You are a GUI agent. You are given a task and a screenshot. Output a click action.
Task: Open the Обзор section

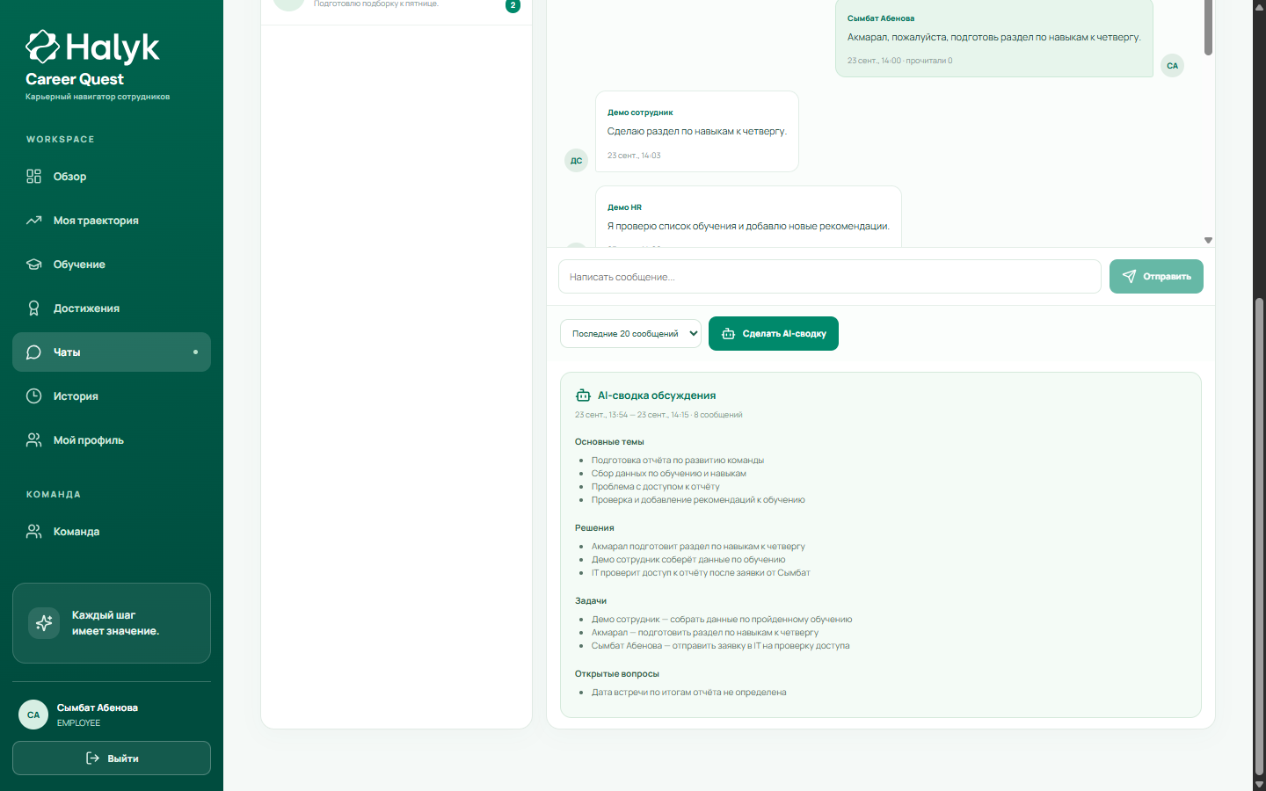(x=112, y=177)
